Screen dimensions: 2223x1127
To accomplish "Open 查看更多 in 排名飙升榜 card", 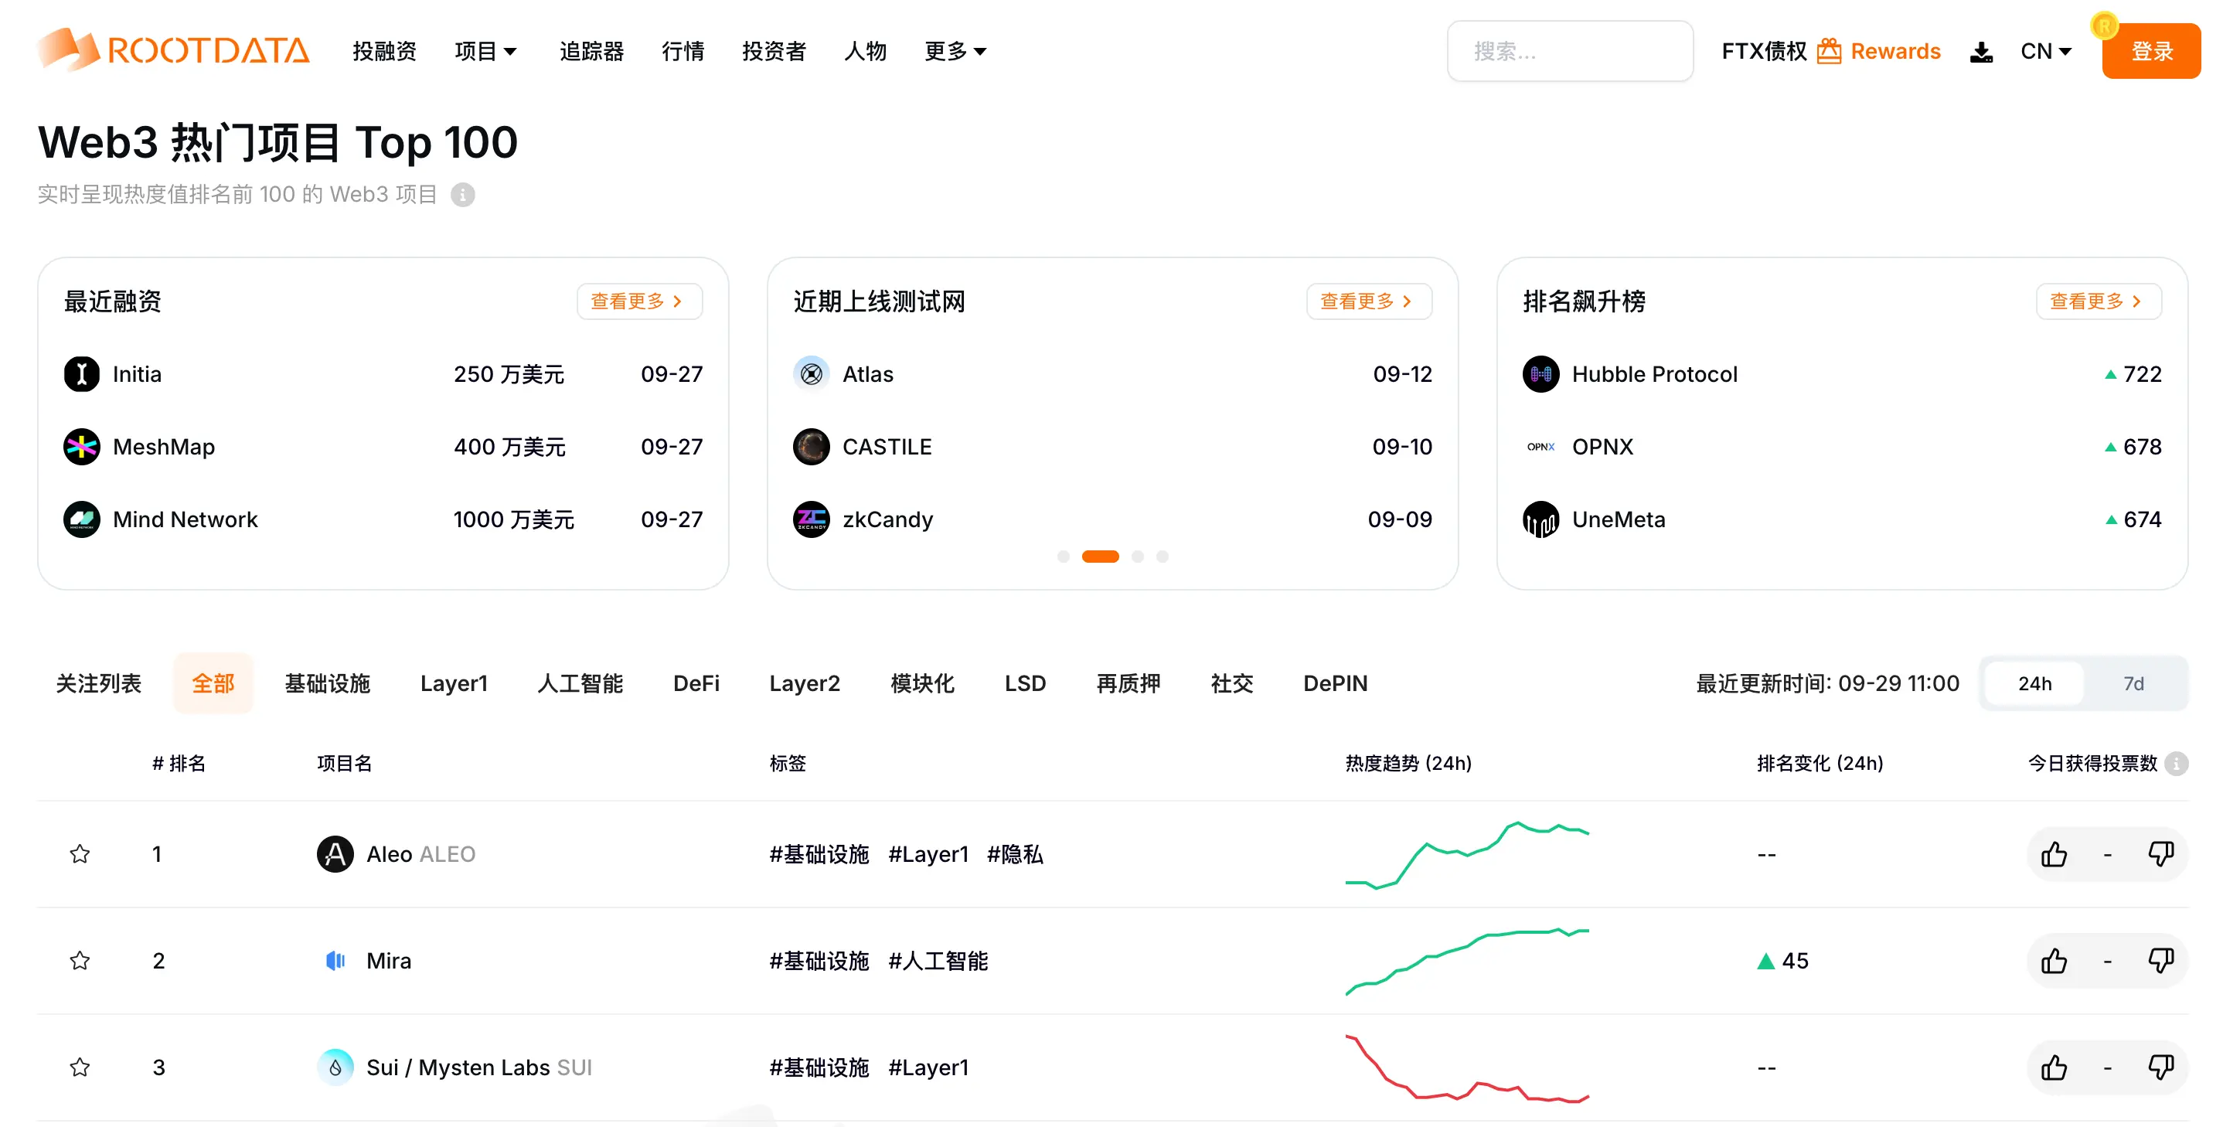I will [2099, 301].
